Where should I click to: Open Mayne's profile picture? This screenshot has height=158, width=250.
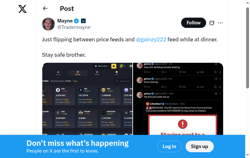[48, 24]
